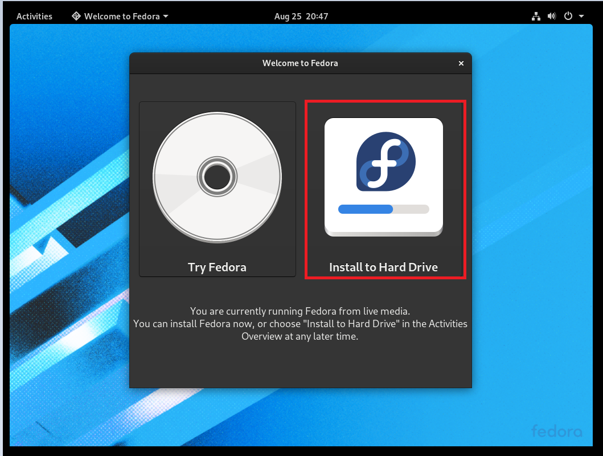Choose the Try Fedora option
This screenshot has height=456, width=603.
(x=218, y=189)
